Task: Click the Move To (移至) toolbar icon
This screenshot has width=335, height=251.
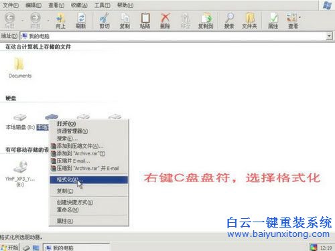Action: (x=186, y=18)
